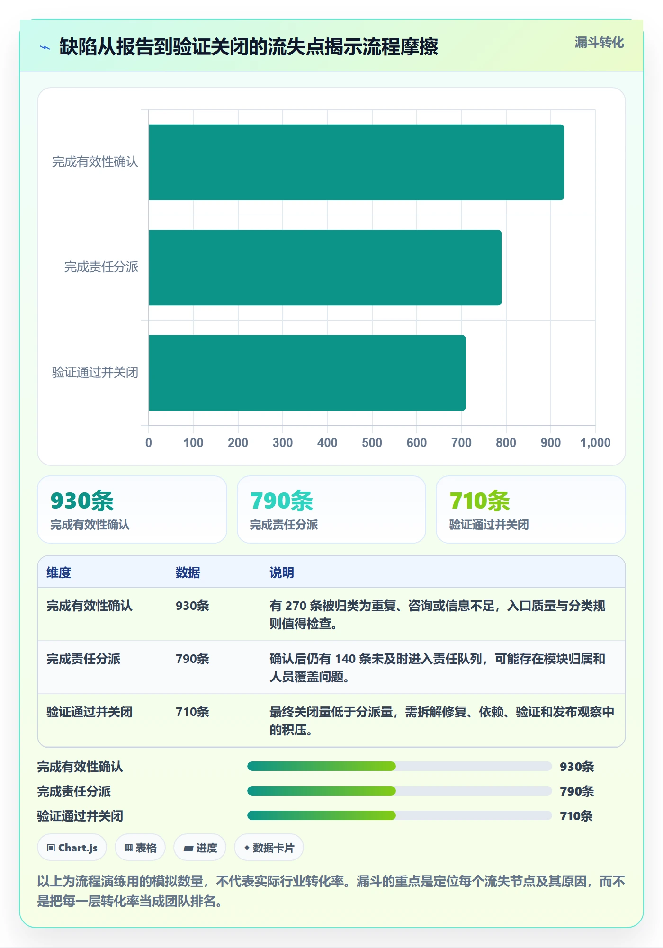Click the note starting 有 270 条被归类为重复
The width and height of the screenshot is (663, 948).
click(x=438, y=615)
